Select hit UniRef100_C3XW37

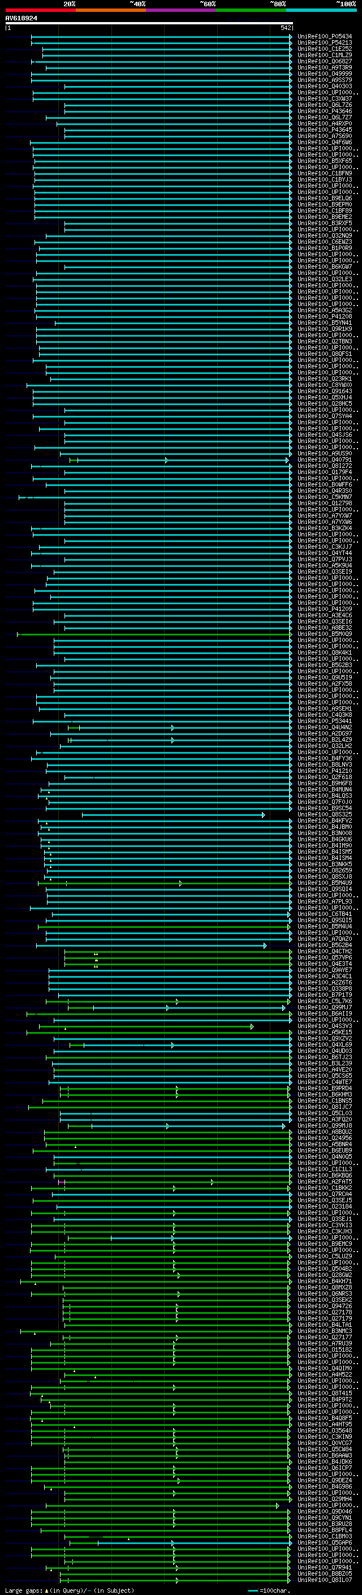click(325, 98)
